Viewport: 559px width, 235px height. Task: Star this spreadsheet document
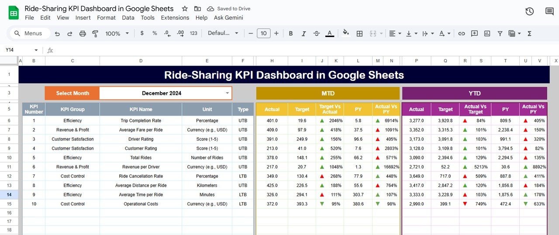point(185,9)
